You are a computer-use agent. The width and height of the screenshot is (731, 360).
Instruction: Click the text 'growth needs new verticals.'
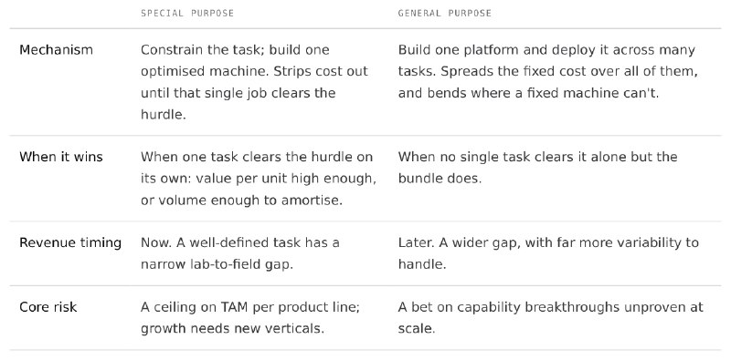pos(232,329)
